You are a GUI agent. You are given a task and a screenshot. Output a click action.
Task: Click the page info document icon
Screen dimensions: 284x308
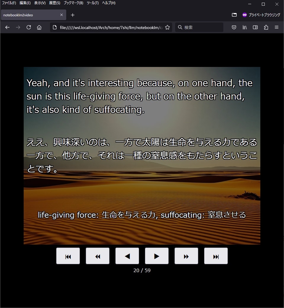click(x=55, y=27)
